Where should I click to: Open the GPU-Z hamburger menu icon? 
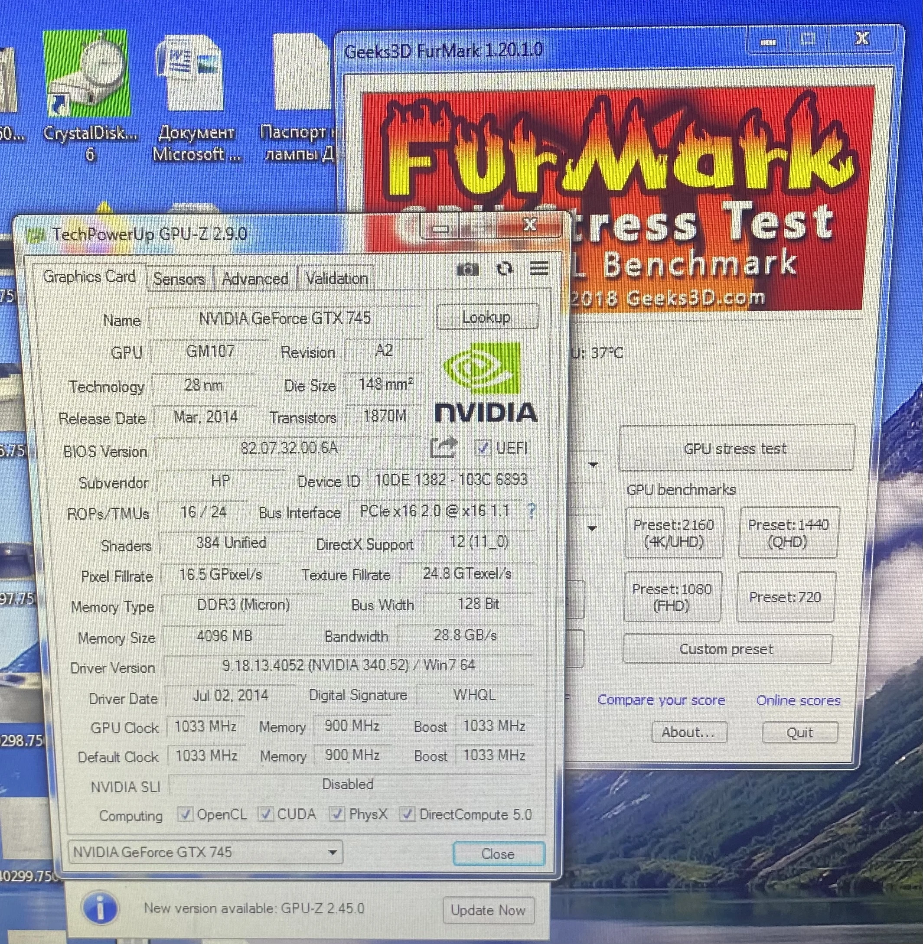[x=539, y=268]
